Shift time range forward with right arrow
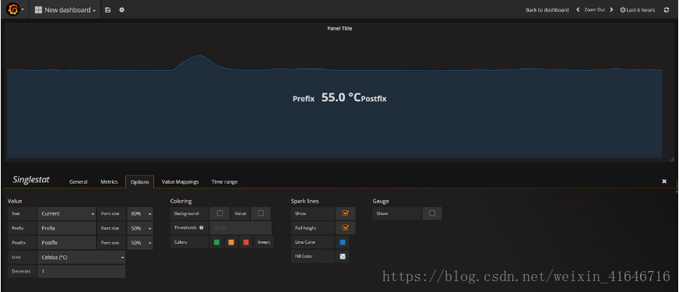Image resolution: width=679 pixels, height=292 pixels. (x=611, y=9)
